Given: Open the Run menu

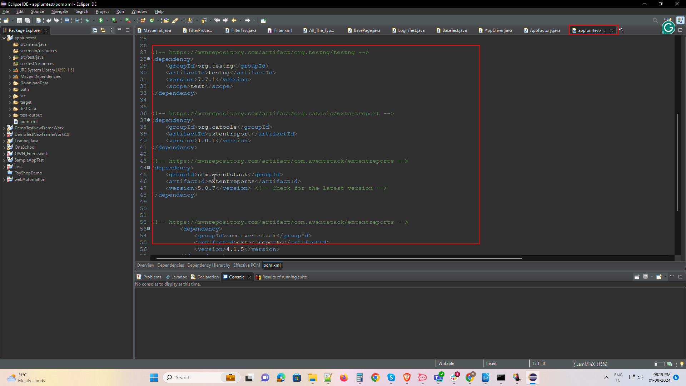Looking at the screenshot, I should (120, 11).
